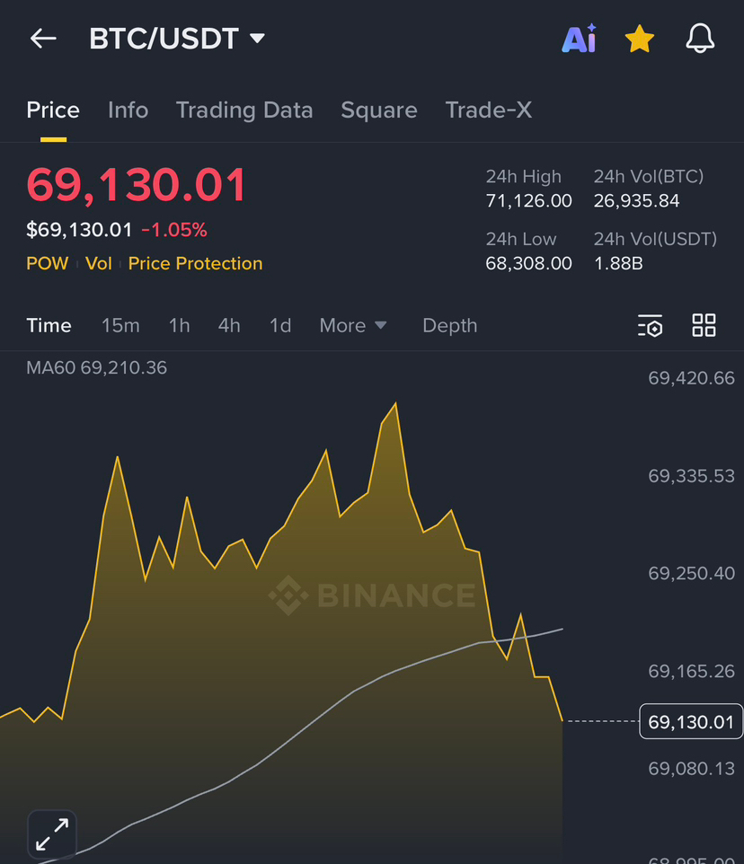Screen dimensions: 744x864
Task: Expand the More timeframes dropdown
Action: pyautogui.click(x=353, y=326)
